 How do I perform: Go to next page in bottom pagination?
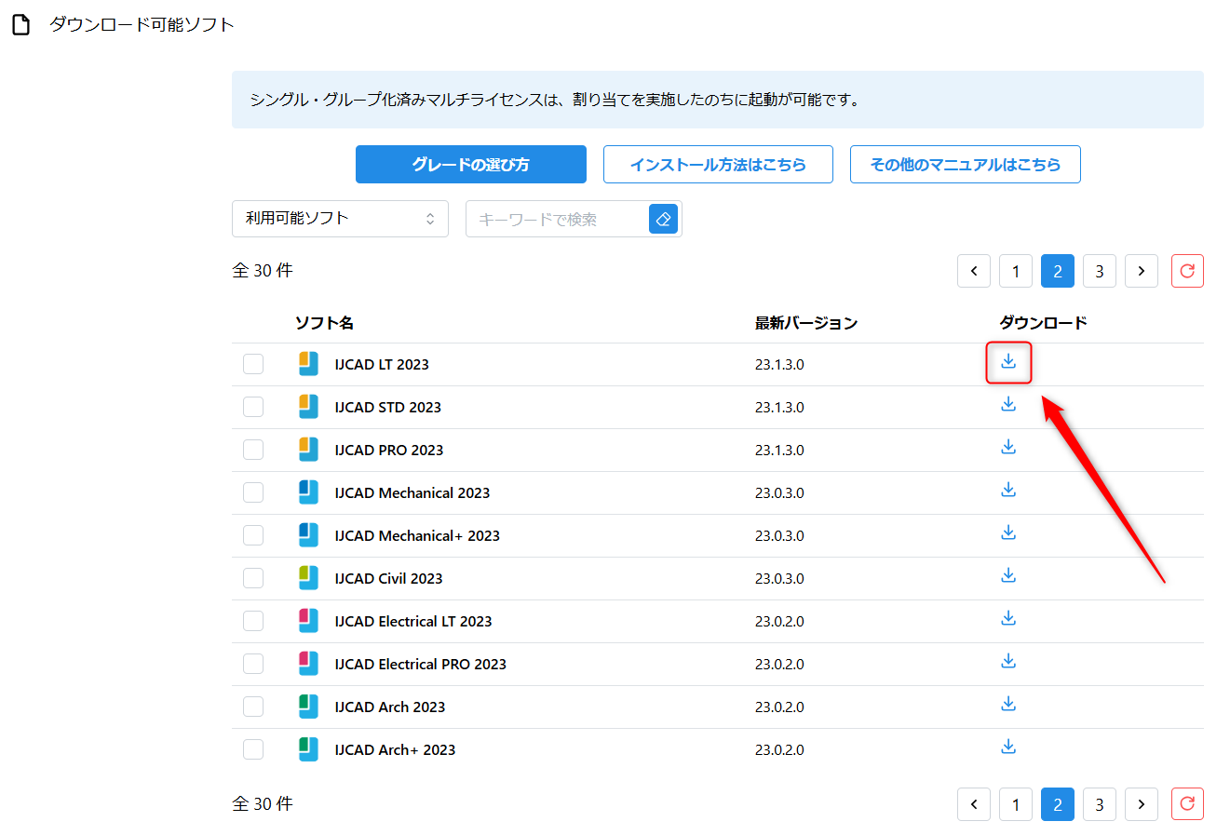coord(1142,804)
